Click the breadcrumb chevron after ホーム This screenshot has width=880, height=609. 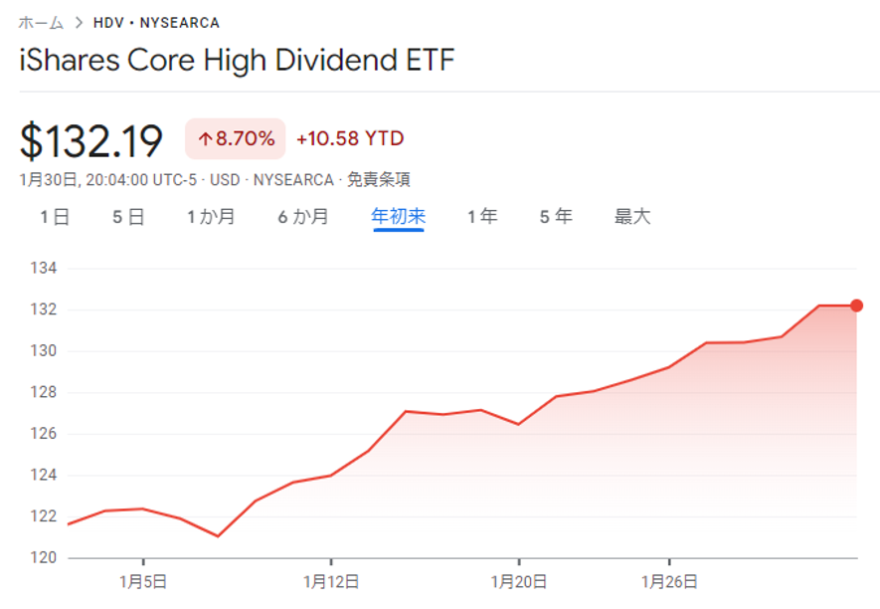[78, 22]
